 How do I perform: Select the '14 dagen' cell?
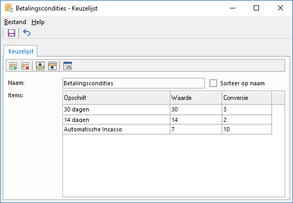pos(116,120)
